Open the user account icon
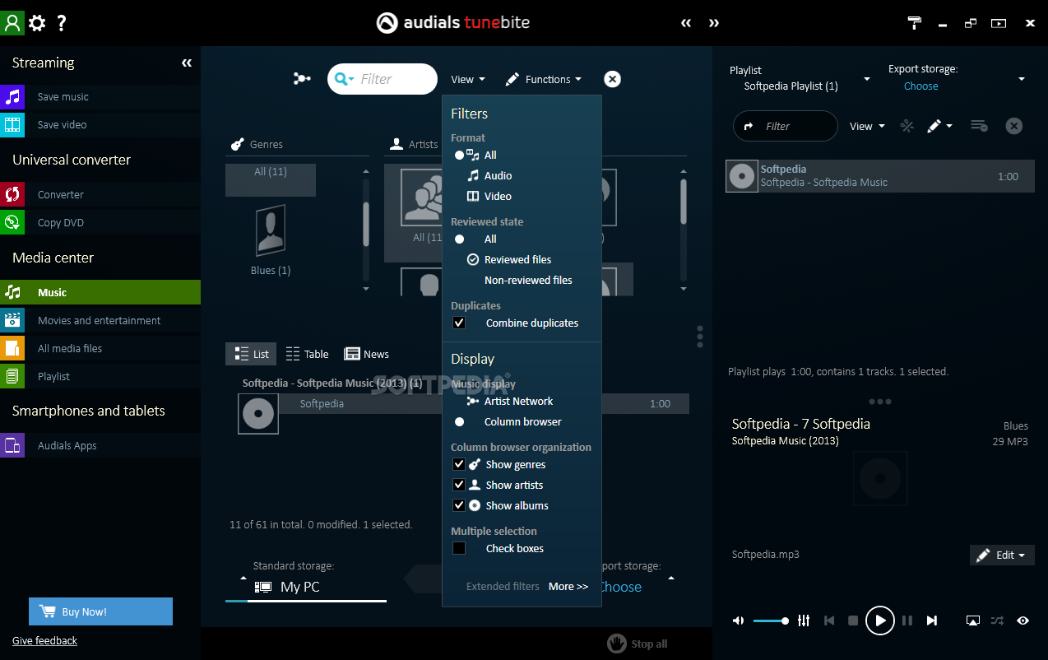The width and height of the screenshot is (1048, 660). [12, 23]
